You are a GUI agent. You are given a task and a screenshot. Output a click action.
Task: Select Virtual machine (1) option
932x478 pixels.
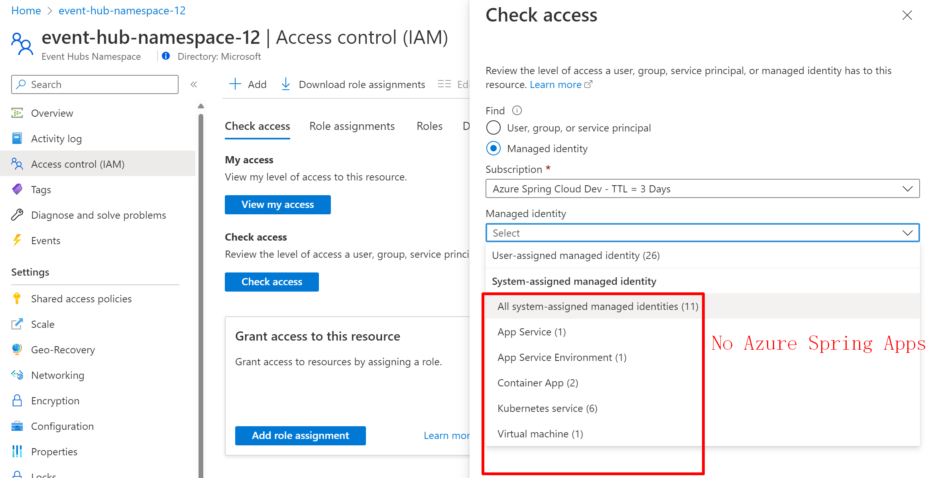702,434
